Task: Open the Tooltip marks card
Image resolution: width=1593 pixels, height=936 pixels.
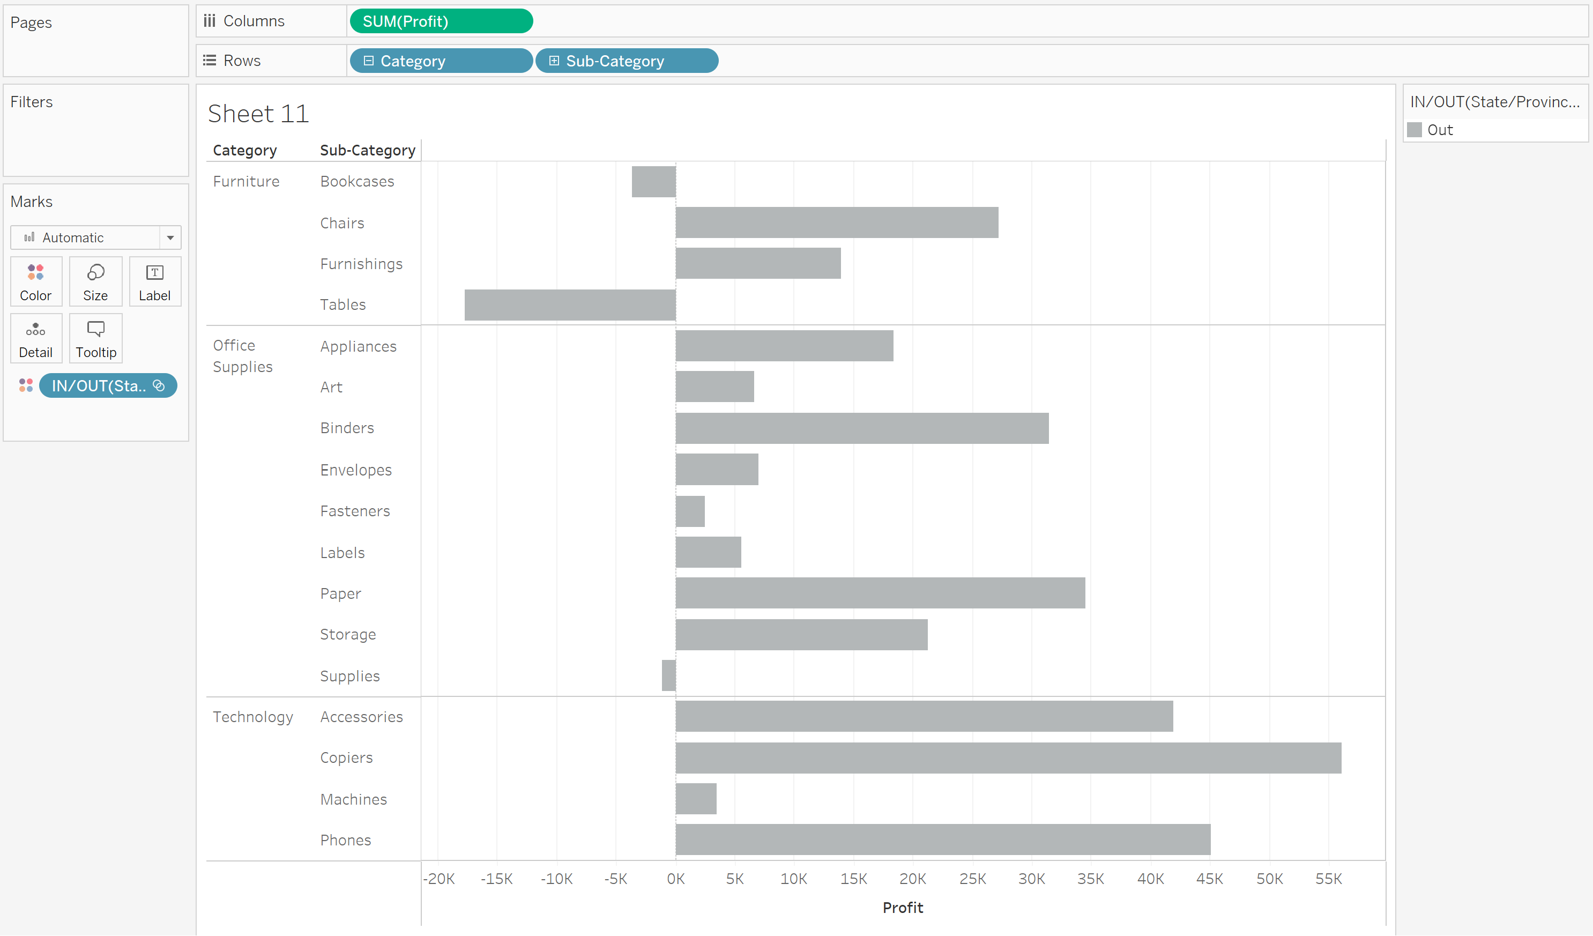Action: point(95,339)
